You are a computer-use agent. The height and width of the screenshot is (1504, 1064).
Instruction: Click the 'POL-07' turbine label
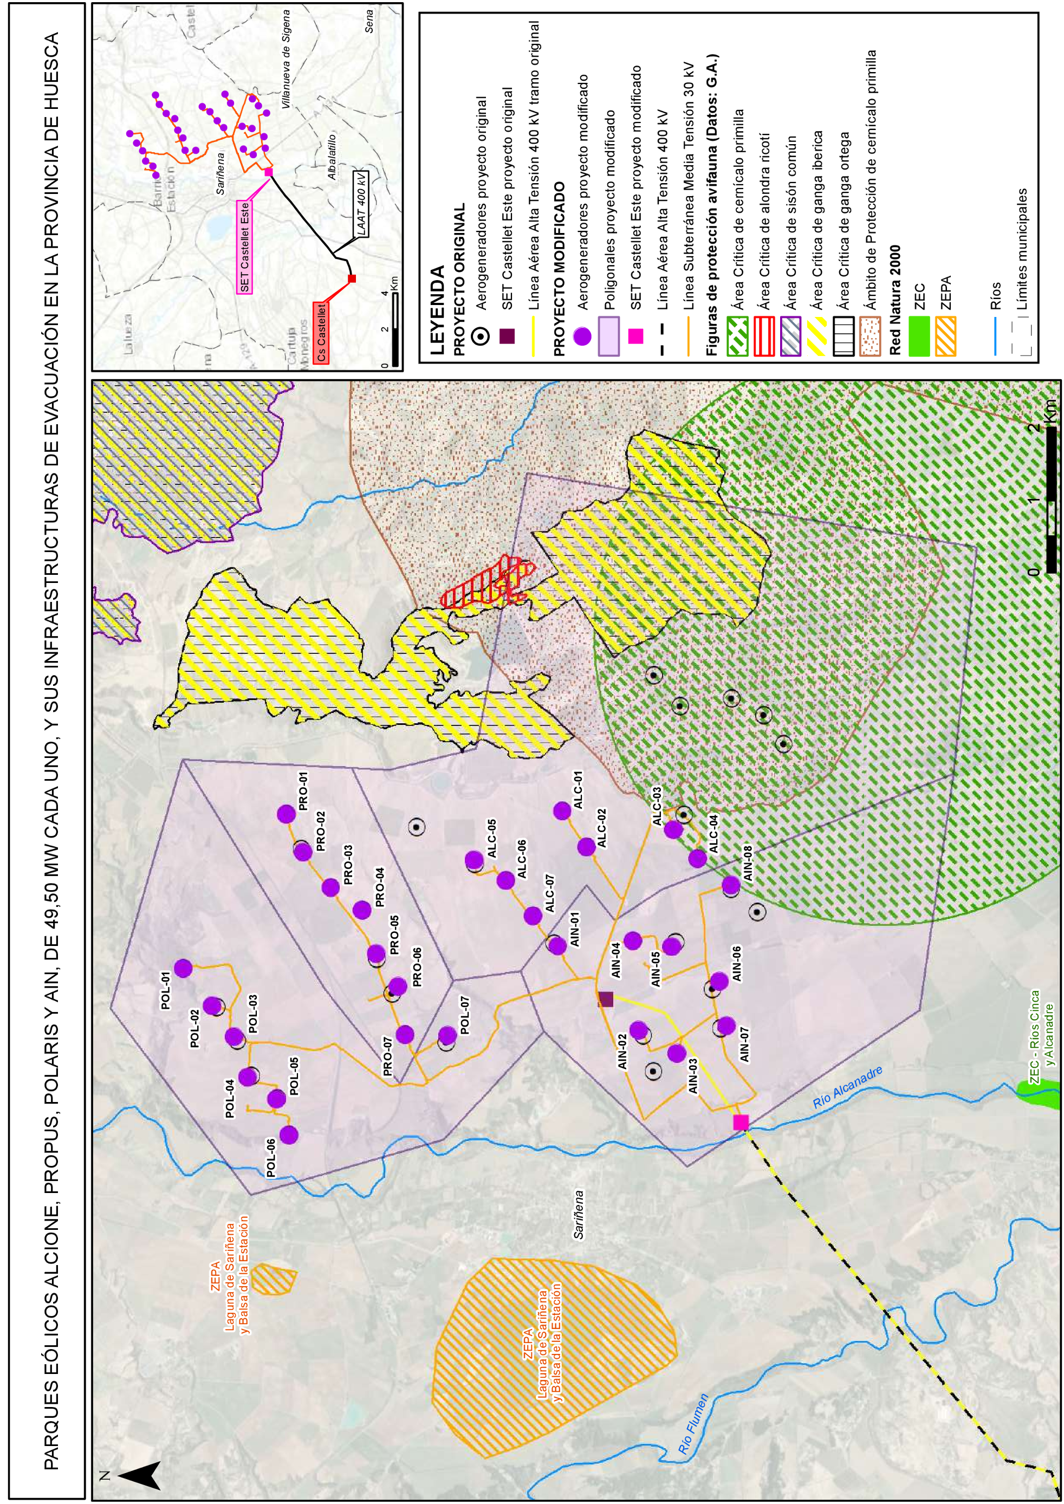click(x=464, y=1015)
